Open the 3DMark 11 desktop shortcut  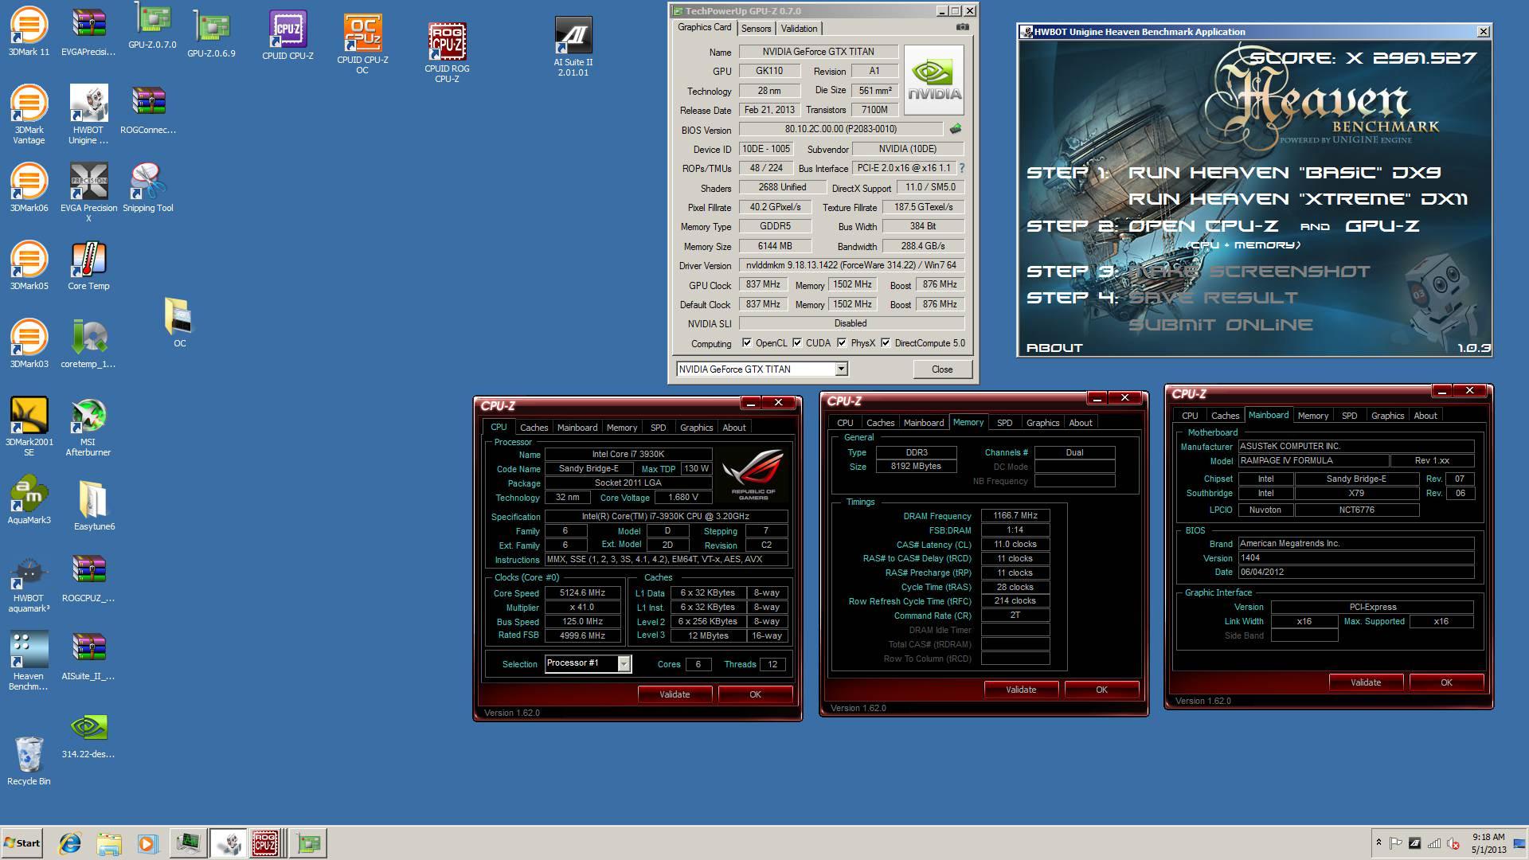coord(29,32)
